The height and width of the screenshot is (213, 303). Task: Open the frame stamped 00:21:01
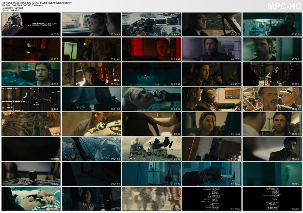(x=91, y=49)
